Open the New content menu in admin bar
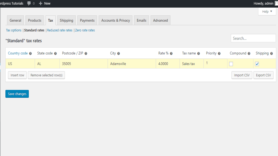The image size is (278, 156). (x=45, y=4)
